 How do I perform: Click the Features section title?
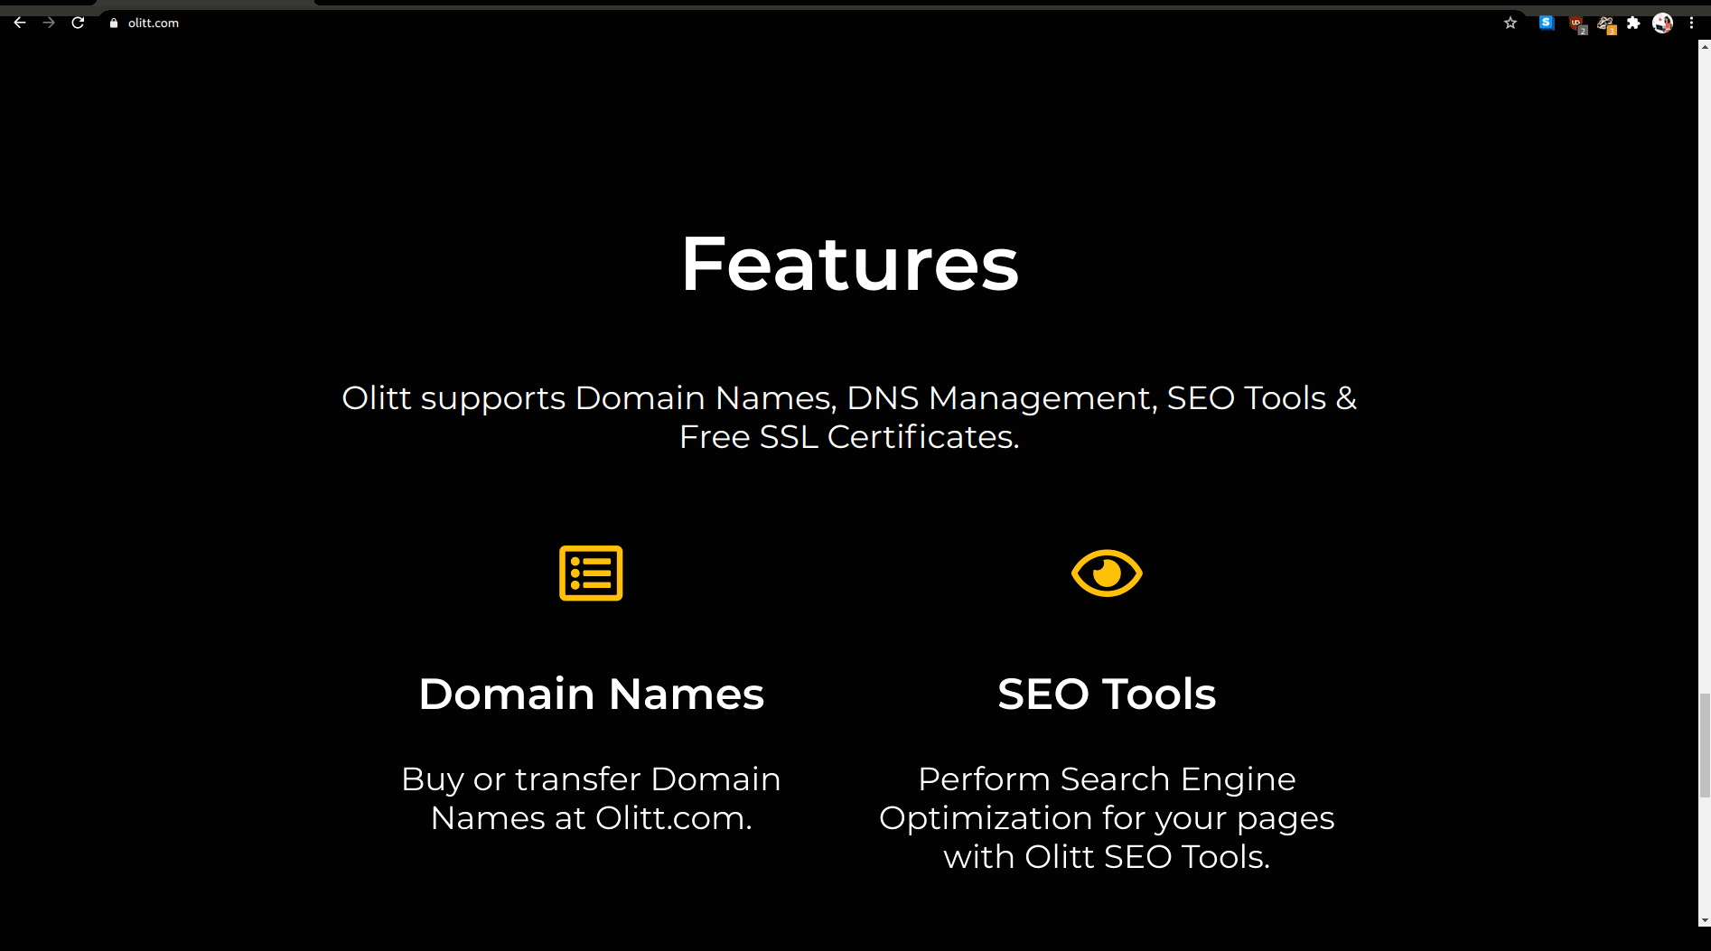click(x=849, y=264)
